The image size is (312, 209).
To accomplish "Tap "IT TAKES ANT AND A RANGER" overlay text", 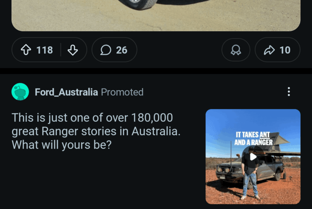I will point(253,138).
